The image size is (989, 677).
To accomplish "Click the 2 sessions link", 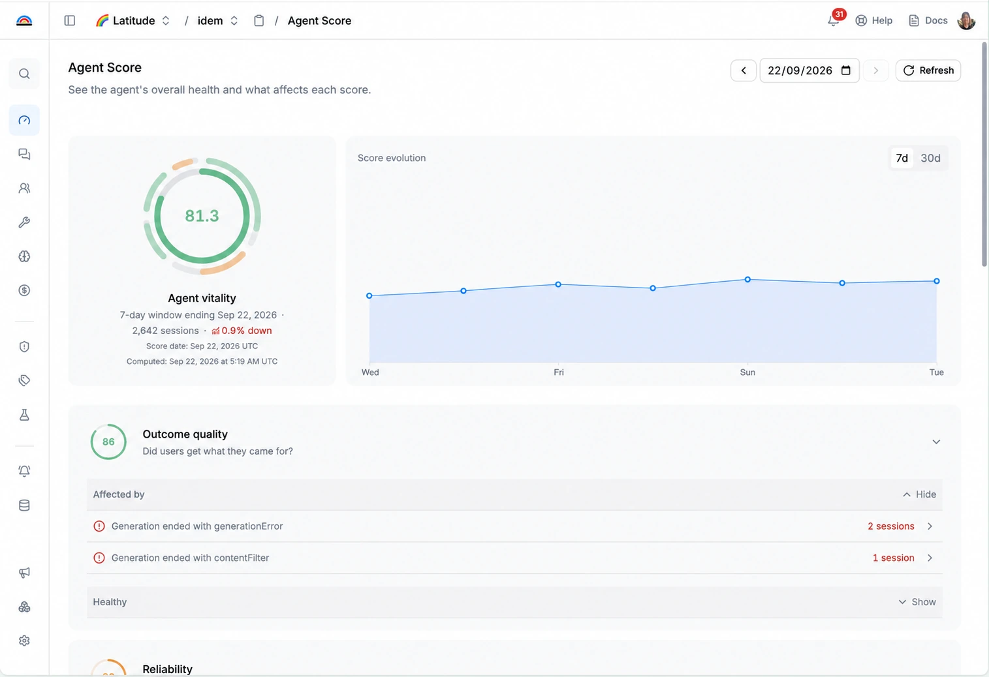I will click(891, 526).
